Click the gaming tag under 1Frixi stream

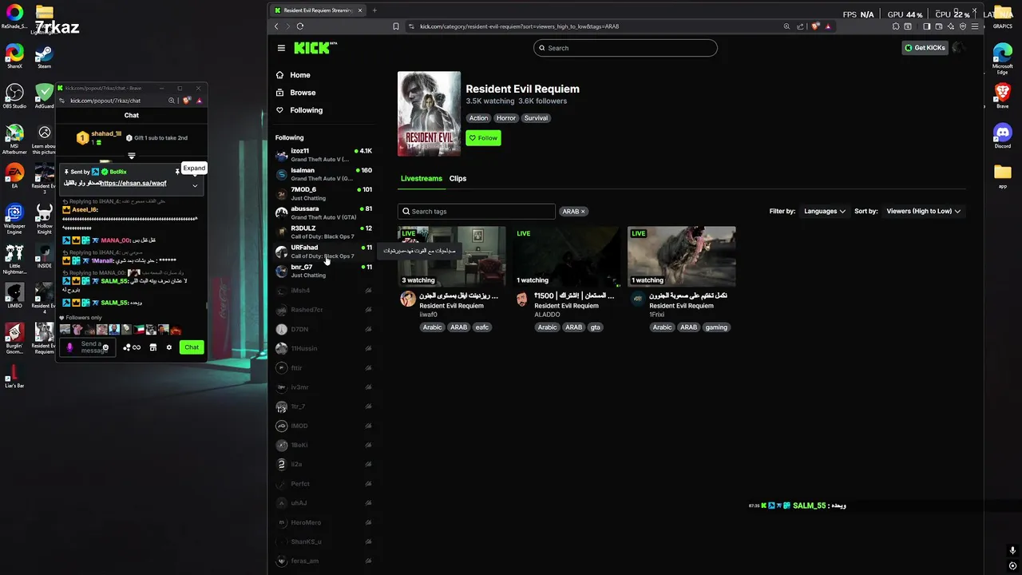(x=716, y=327)
